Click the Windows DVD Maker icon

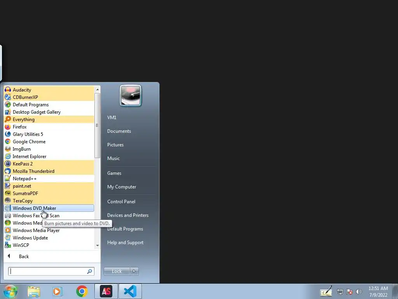[8, 208]
